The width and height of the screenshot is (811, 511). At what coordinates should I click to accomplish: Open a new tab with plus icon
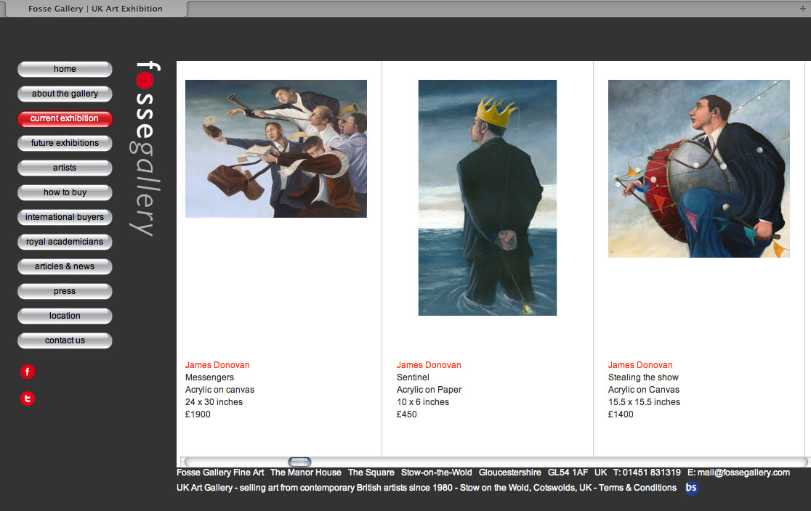point(802,8)
